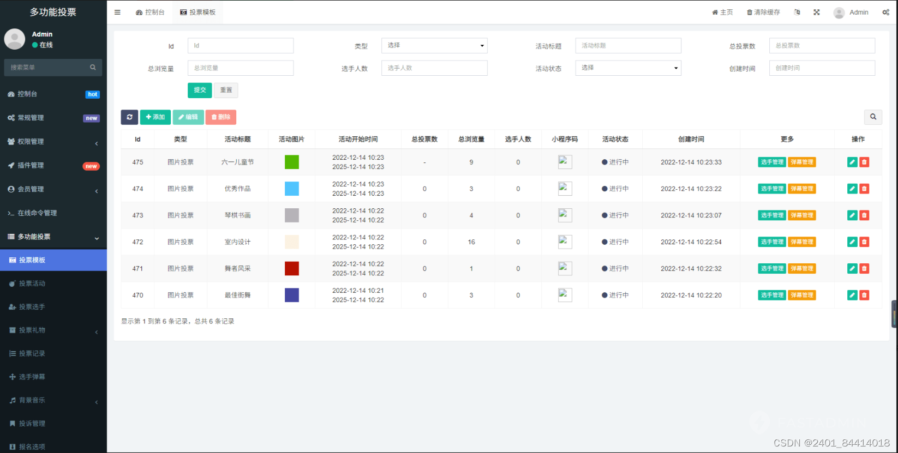Click the dark blue image swatch for 最佳街舞
This screenshot has width=898, height=453.
[x=292, y=295]
